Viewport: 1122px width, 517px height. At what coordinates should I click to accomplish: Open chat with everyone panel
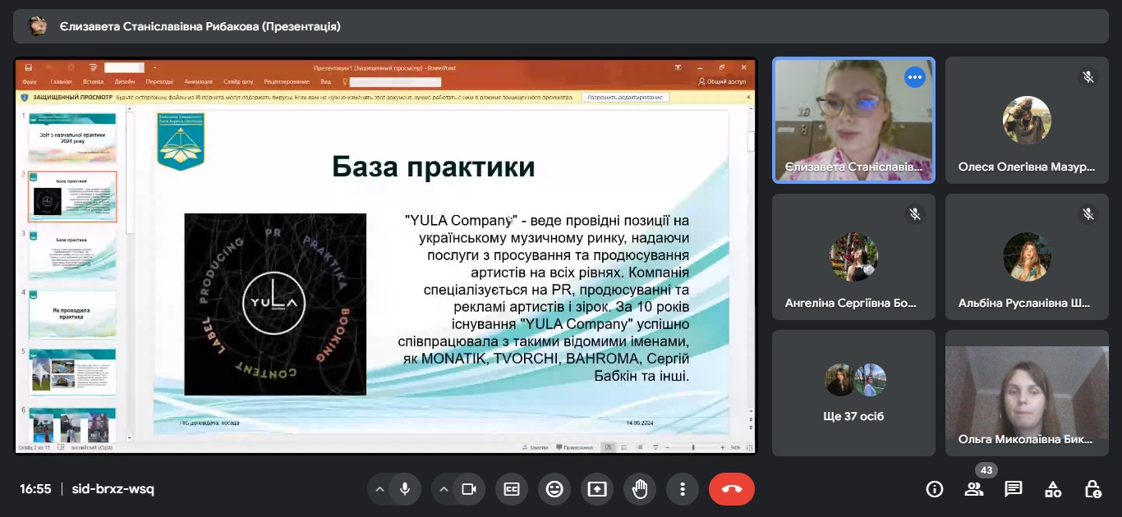pos(1014,489)
